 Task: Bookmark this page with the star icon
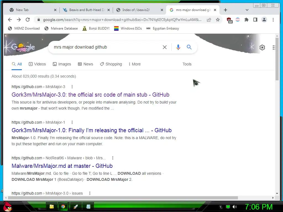coord(218,20)
